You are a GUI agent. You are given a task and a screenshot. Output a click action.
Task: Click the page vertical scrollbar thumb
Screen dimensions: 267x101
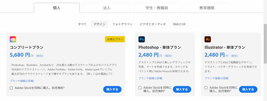(x=265, y=44)
